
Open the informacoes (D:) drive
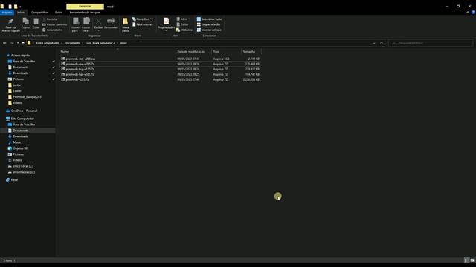click(x=24, y=172)
